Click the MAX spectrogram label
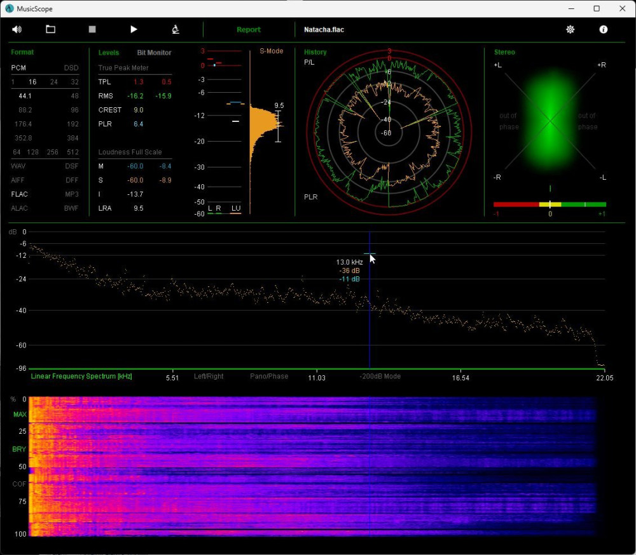 (20, 415)
